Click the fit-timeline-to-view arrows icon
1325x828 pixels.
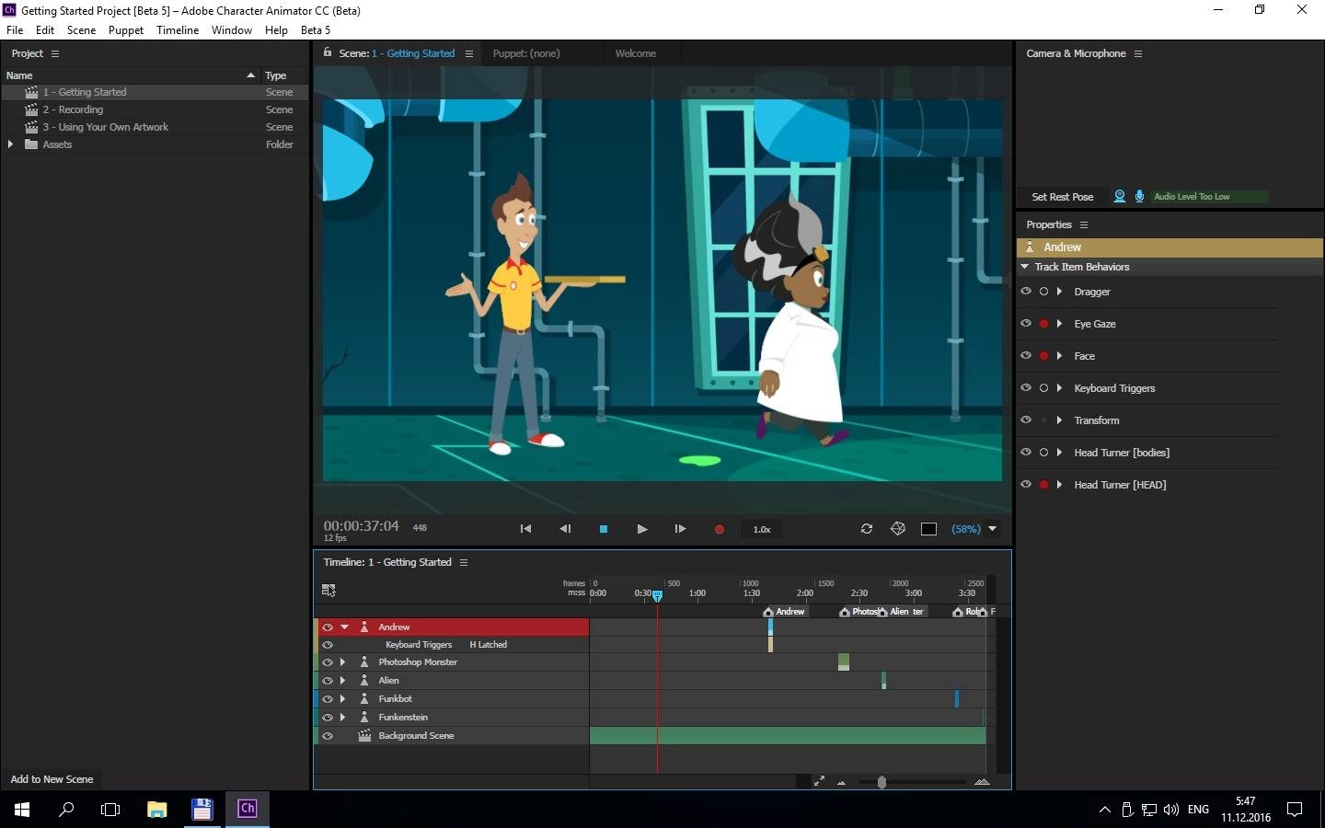point(819,781)
